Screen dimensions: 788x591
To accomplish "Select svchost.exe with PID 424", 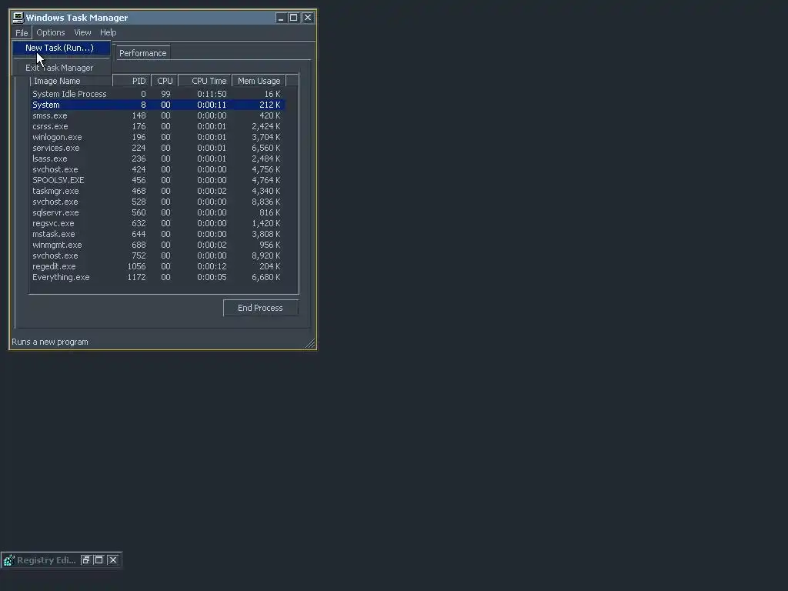I will pos(158,170).
